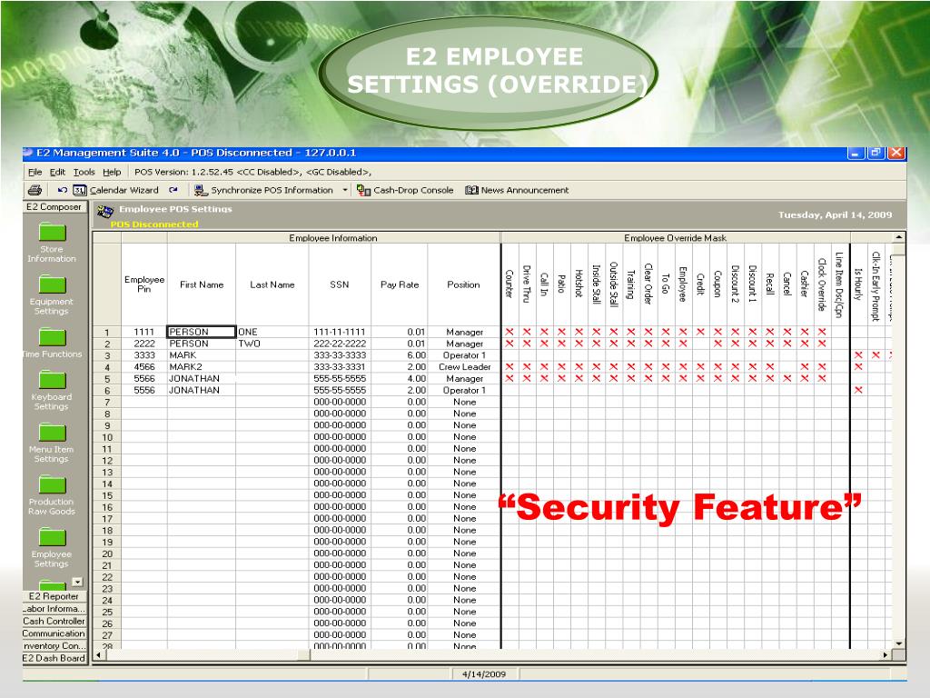Click the undo arrow toolbar icon
930x698 pixels.
coord(63,191)
